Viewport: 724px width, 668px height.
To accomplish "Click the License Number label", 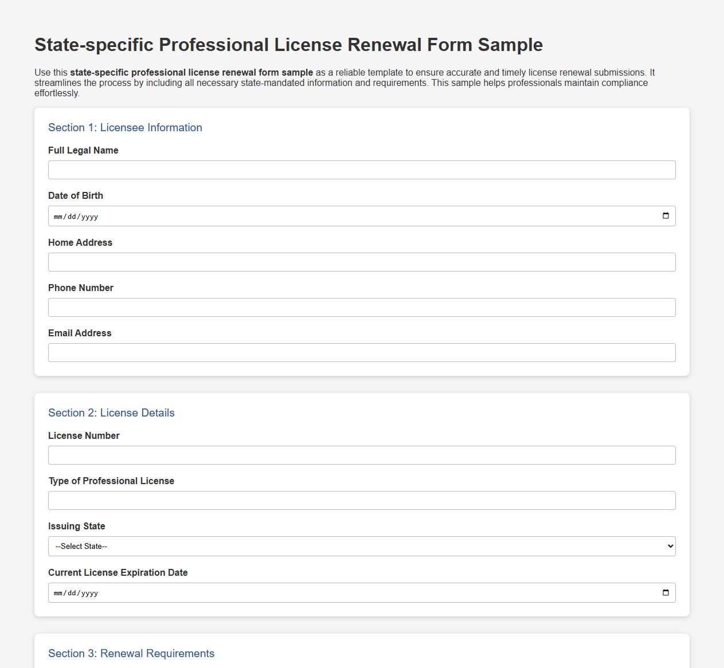I will pos(84,435).
